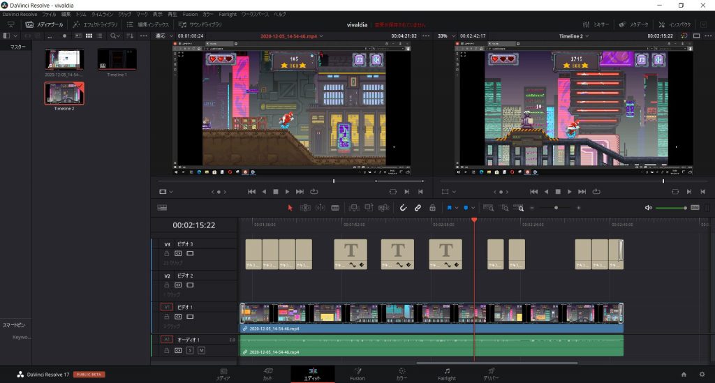Viewport: 715px width, 383px height.
Task: Toggle position lock icon in toolbar
Action: click(x=432, y=208)
